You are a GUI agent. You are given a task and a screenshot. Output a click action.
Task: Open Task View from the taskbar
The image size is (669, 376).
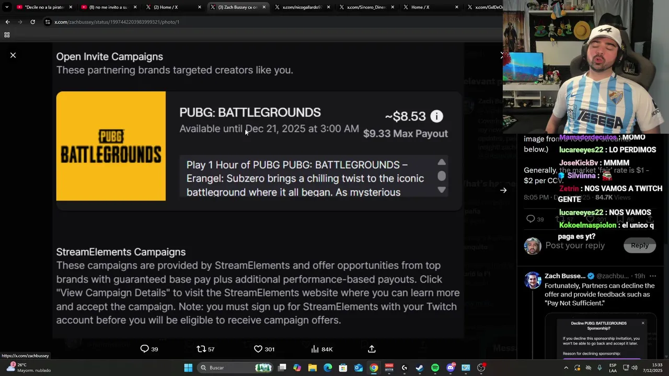[x=282, y=368]
